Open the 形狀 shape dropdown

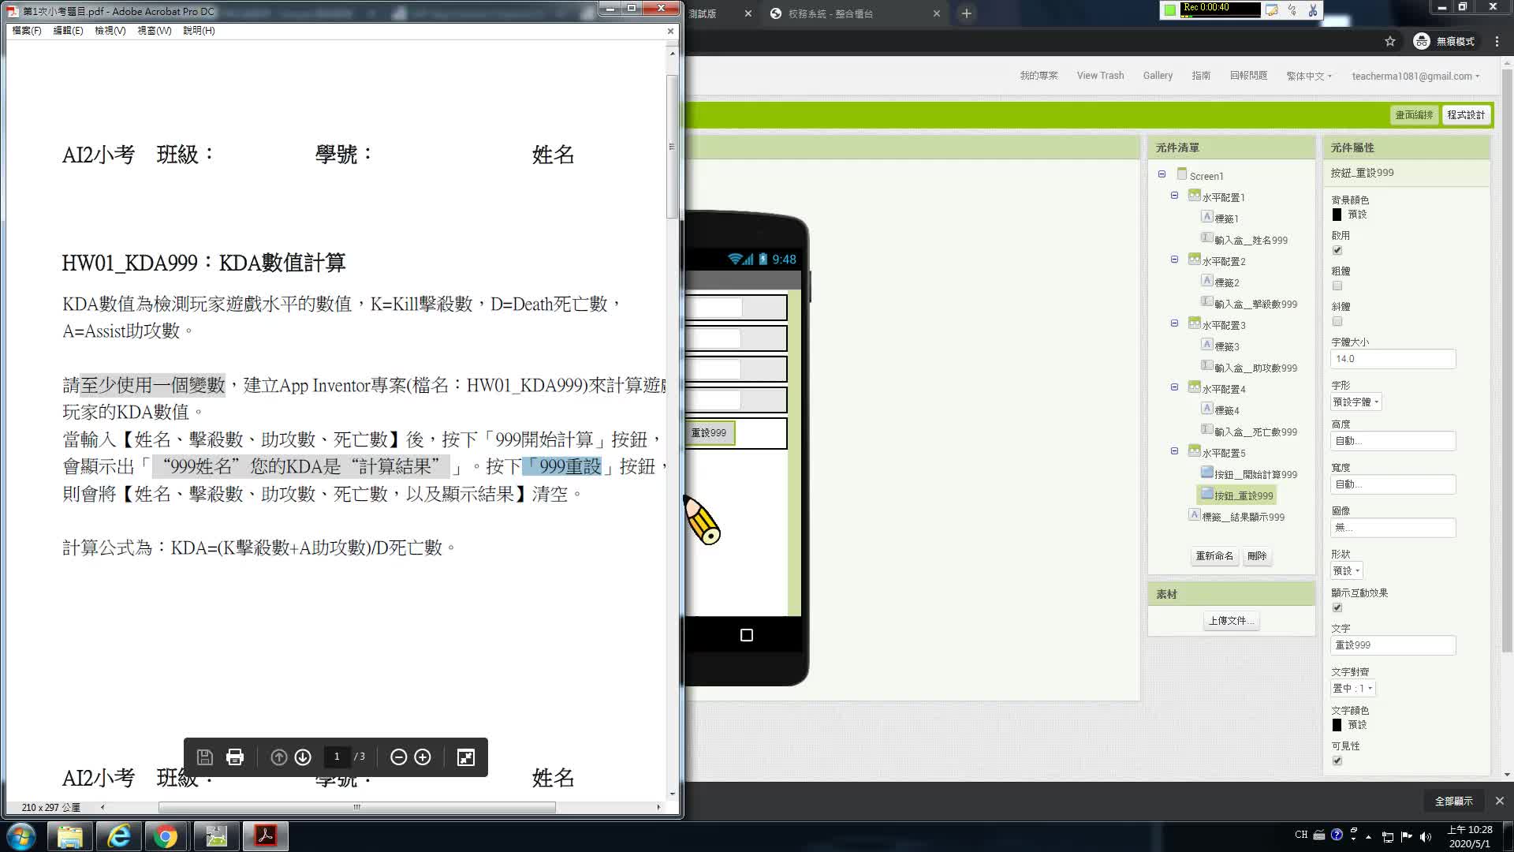click(x=1347, y=571)
